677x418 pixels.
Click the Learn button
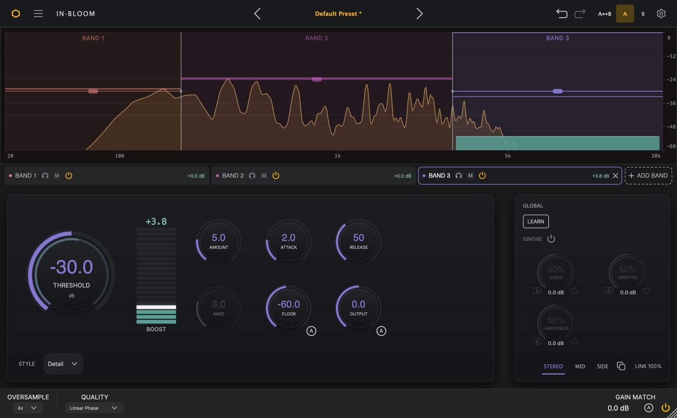(x=536, y=221)
